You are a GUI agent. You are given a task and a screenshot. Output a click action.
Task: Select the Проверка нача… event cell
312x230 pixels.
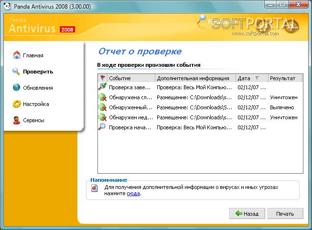point(130,127)
